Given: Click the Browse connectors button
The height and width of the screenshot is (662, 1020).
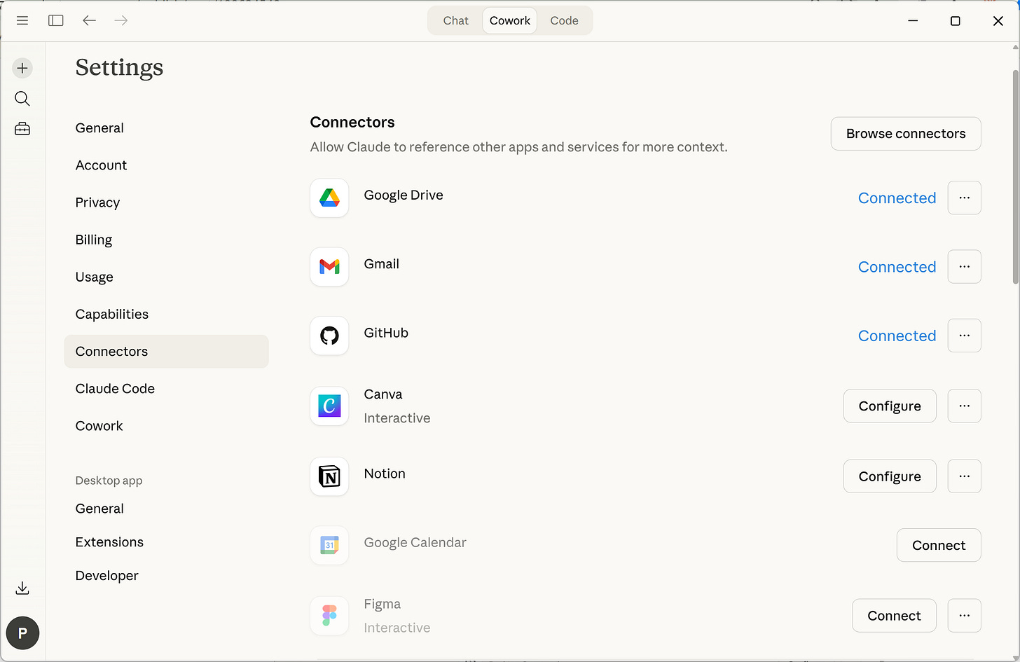Looking at the screenshot, I should pos(905,133).
